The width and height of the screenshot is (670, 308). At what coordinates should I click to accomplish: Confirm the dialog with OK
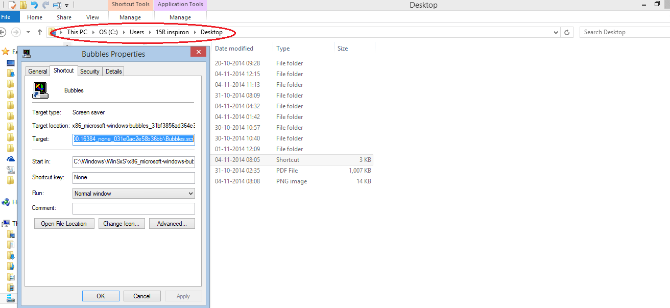[101, 296]
